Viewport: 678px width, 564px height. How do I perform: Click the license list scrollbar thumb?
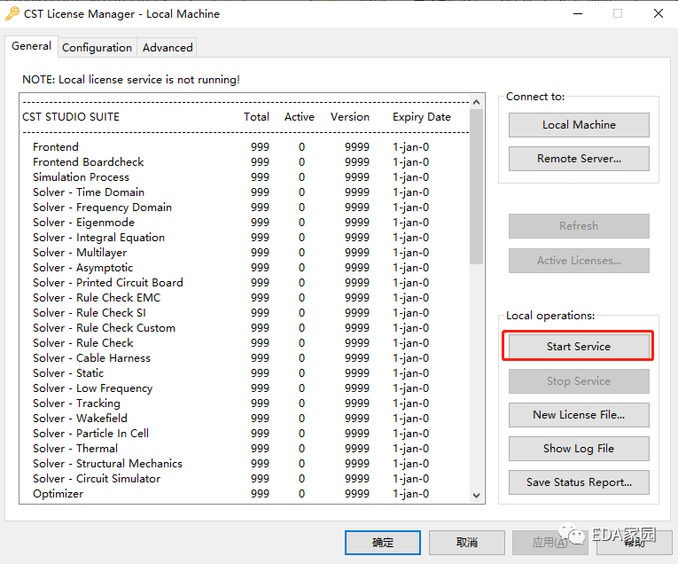pyautogui.click(x=476, y=186)
